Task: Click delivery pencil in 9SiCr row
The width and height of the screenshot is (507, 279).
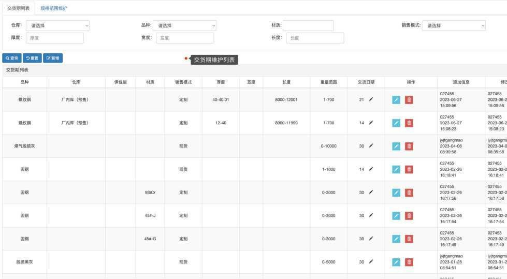Action: (371, 193)
